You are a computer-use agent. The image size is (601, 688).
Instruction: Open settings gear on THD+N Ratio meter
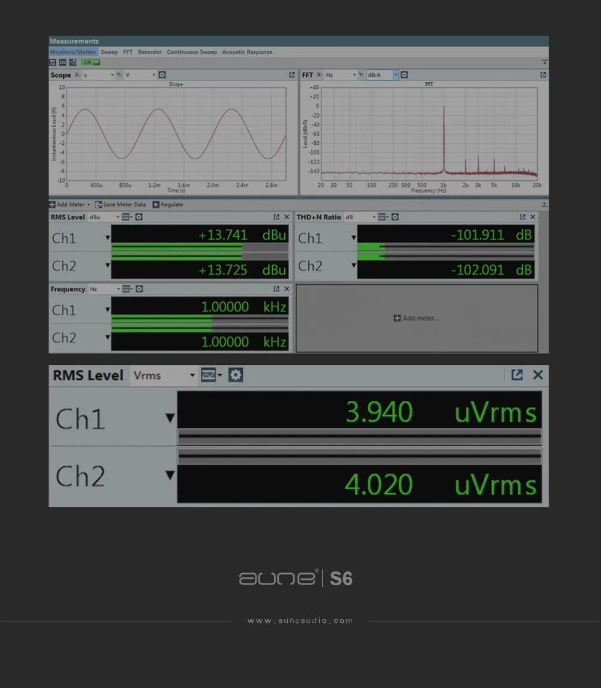pos(395,217)
